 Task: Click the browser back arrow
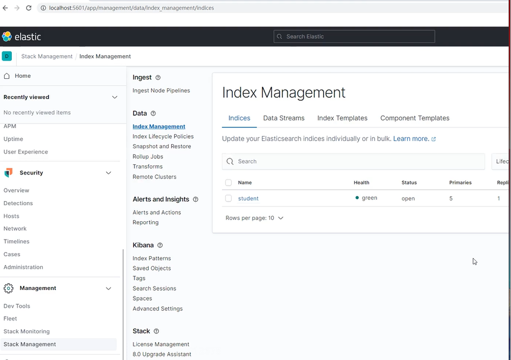coord(5,8)
